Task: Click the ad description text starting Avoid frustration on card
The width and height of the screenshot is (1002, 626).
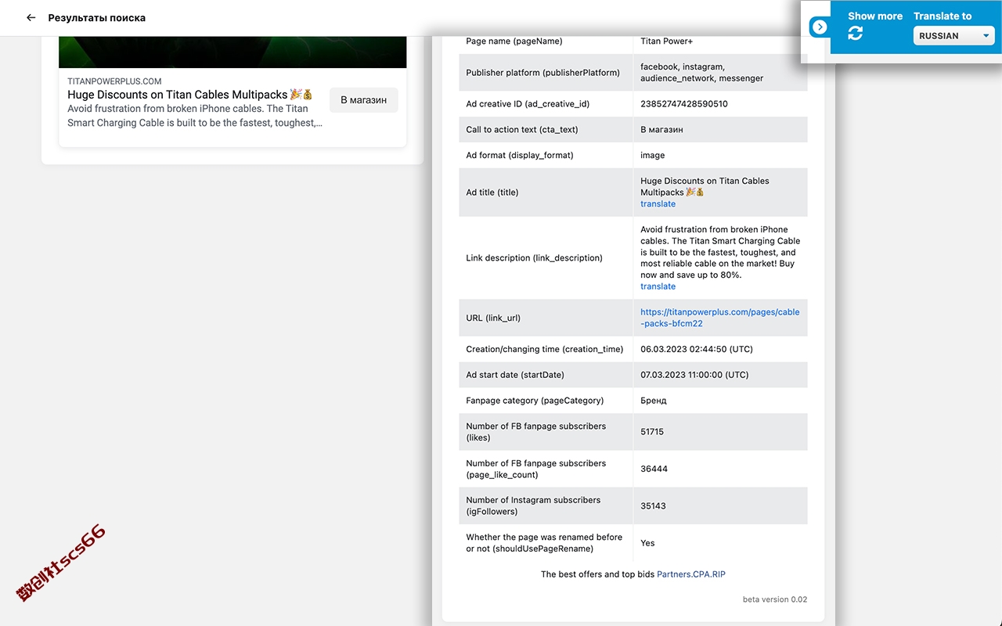Action: pyautogui.click(x=195, y=116)
